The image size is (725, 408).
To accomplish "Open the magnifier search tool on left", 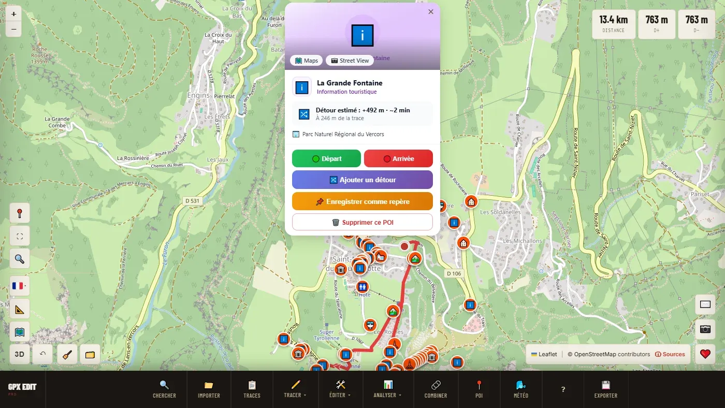I will (20, 259).
